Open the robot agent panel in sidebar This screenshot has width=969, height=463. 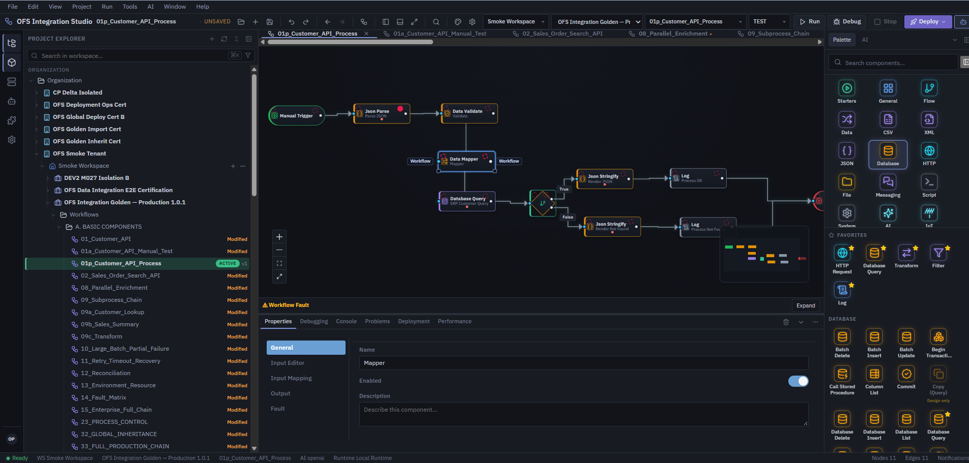coord(12,101)
